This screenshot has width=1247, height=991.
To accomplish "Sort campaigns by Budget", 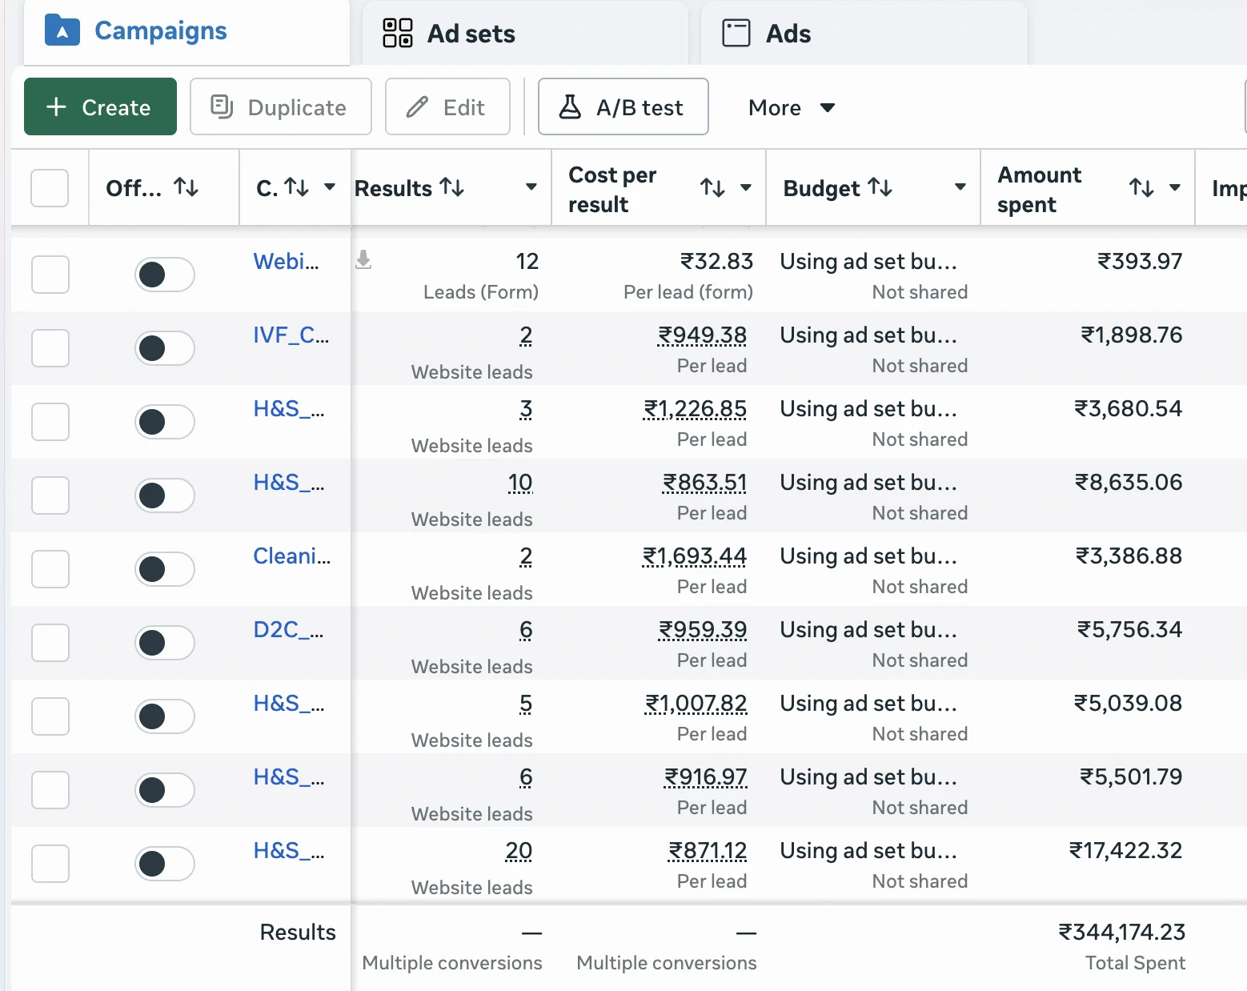I will click(x=880, y=187).
